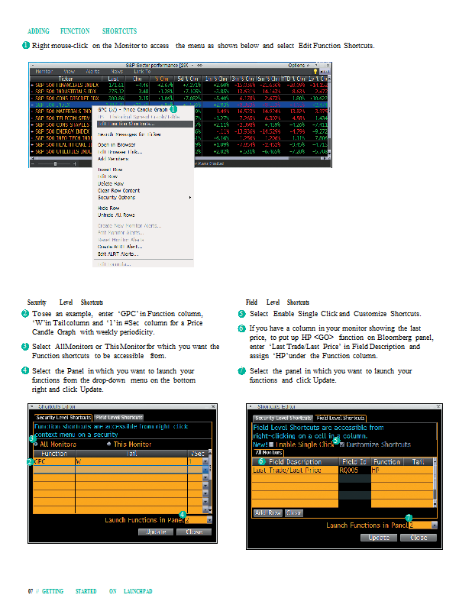The height and width of the screenshot is (611, 472).
Task: Open Launch Functions in Panel dropdown, right editor
Action: 434,525
